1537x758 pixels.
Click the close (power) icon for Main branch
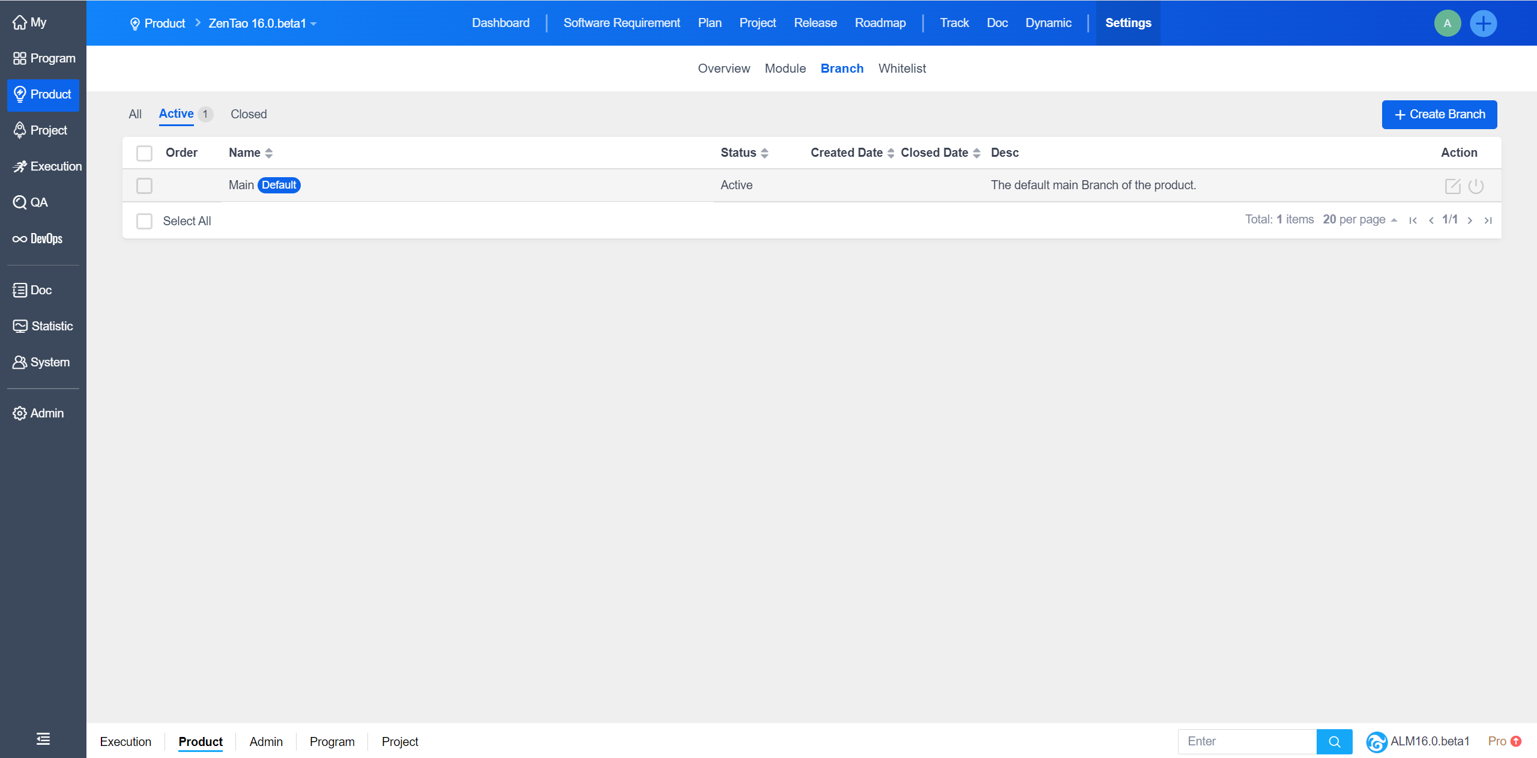(1476, 186)
